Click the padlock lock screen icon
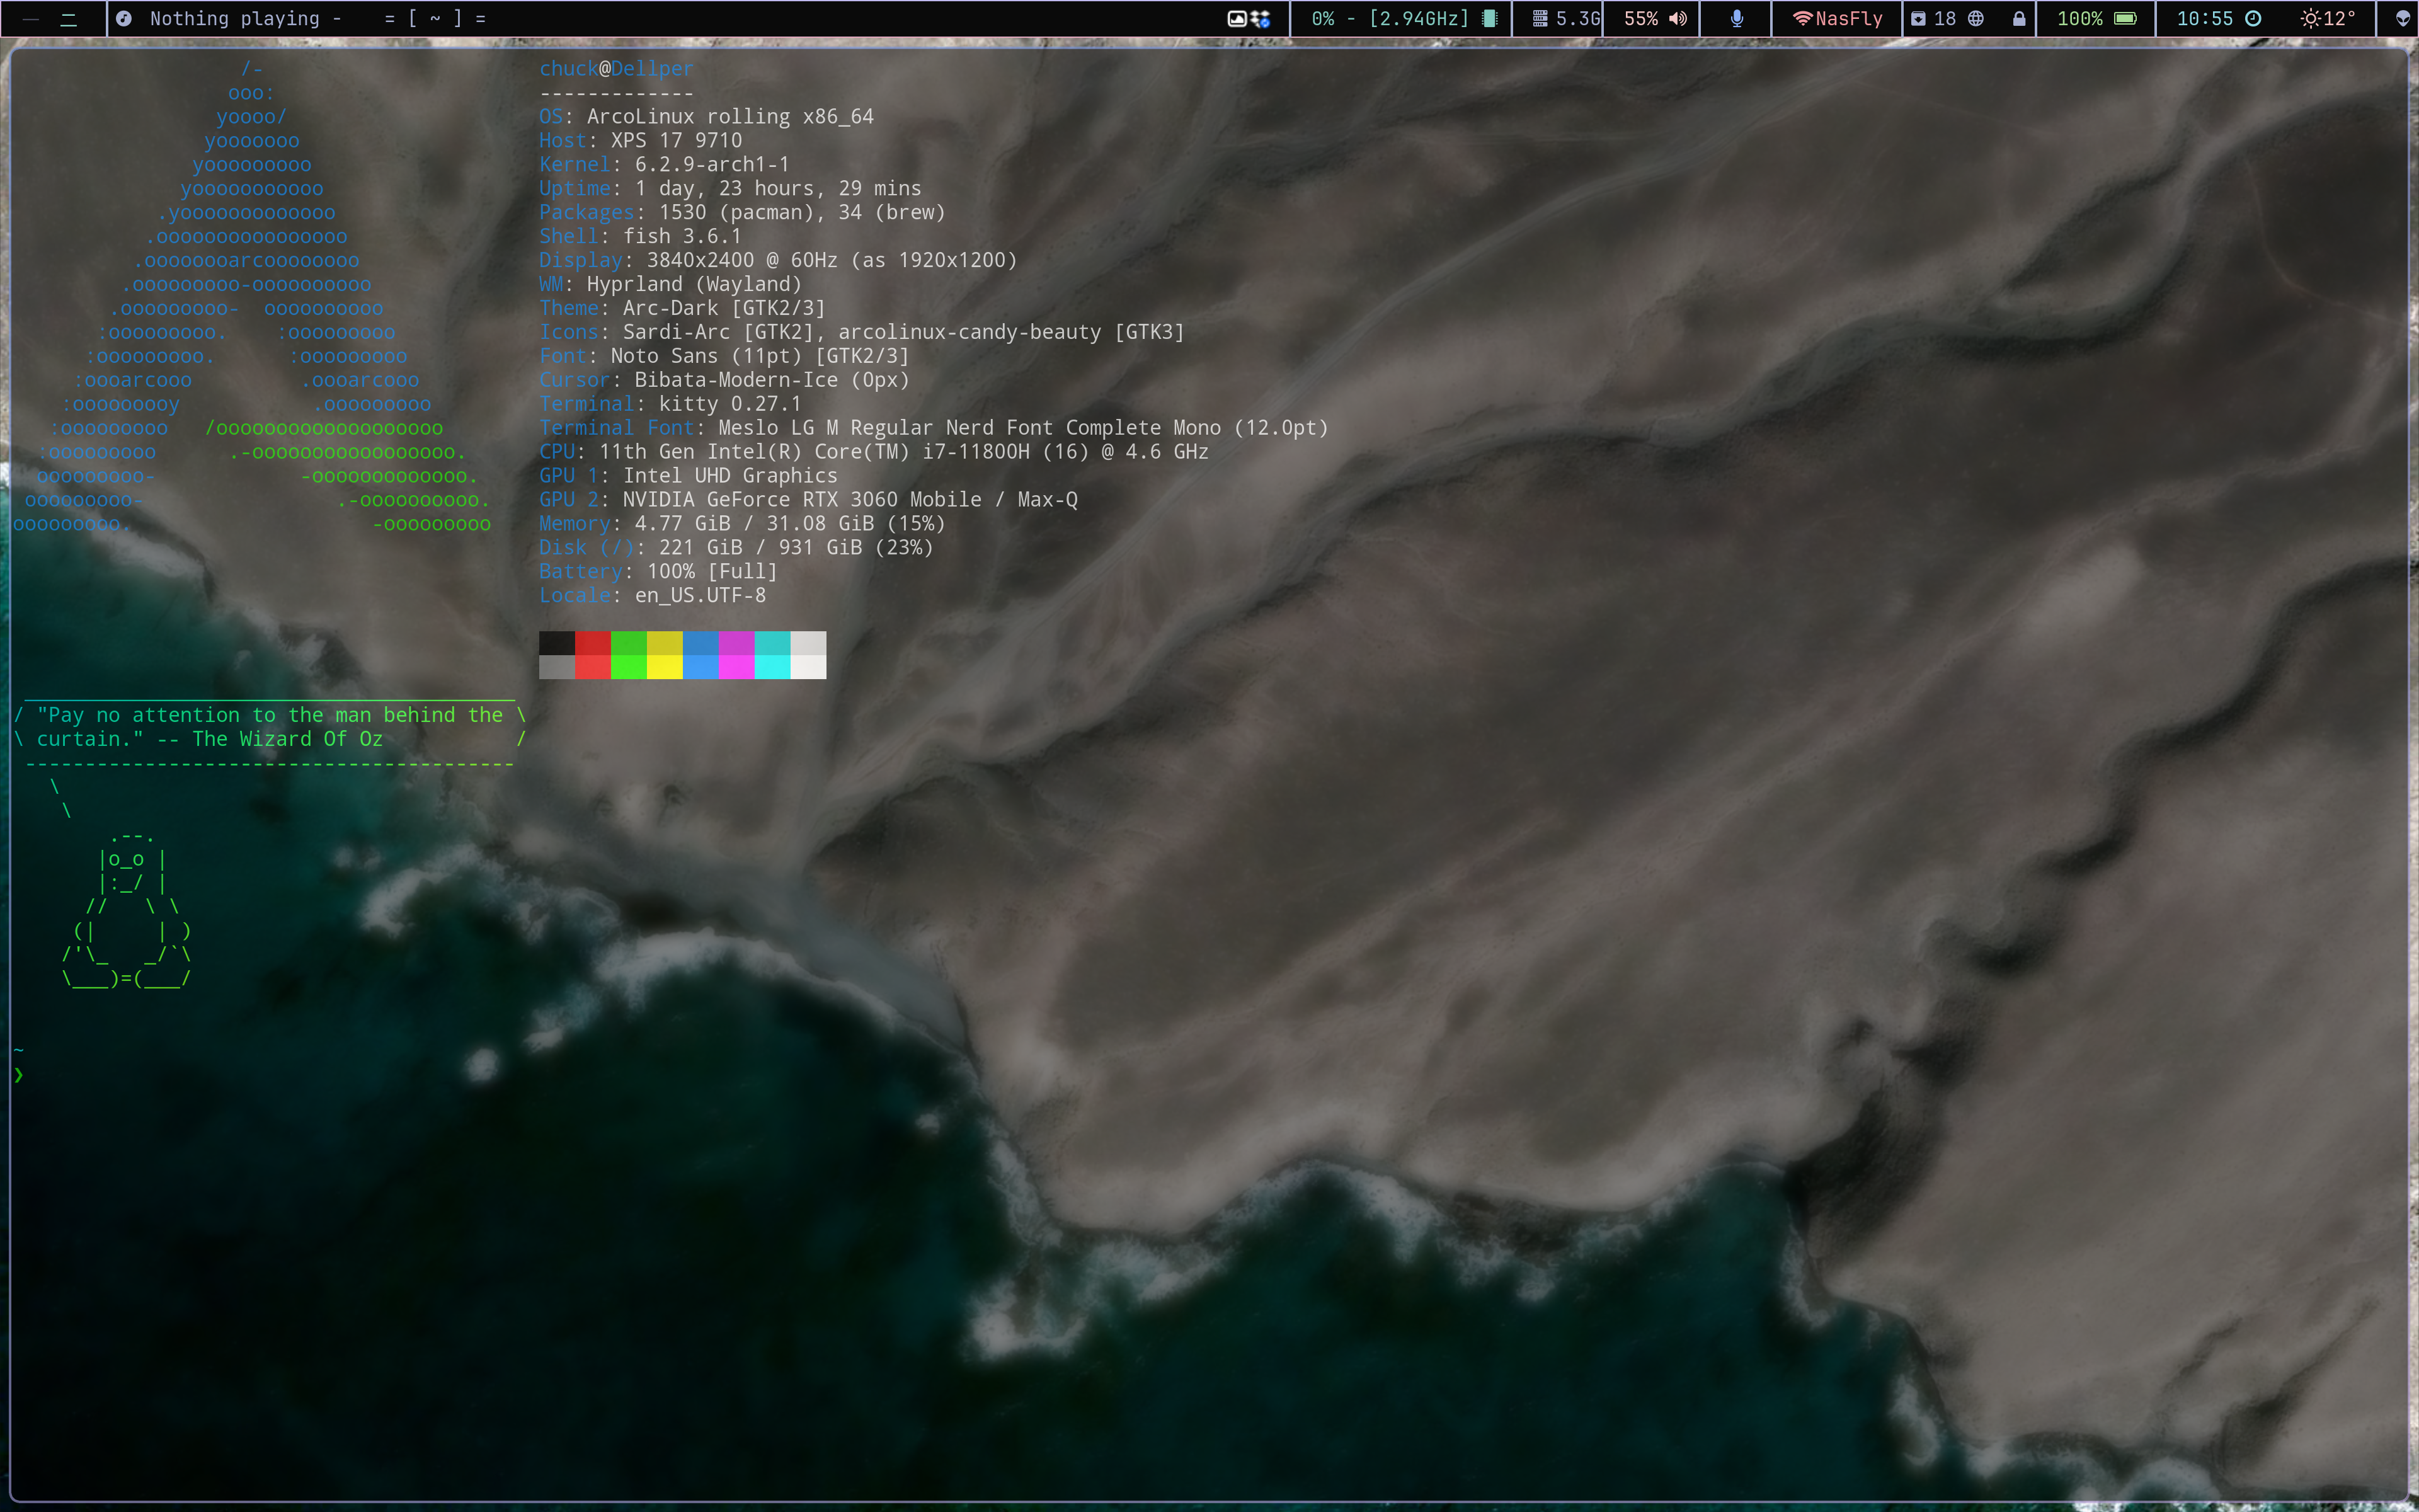2419x1512 pixels. [2018, 18]
